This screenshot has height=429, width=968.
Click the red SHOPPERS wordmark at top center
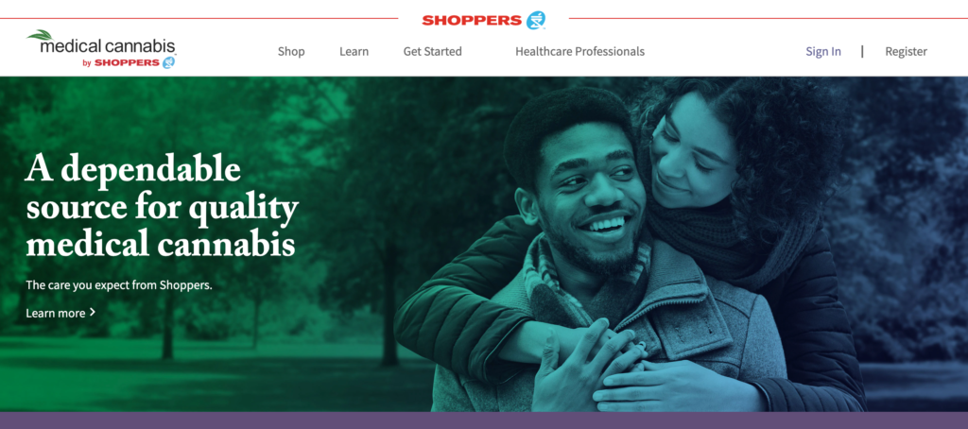click(x=473, y=21)
